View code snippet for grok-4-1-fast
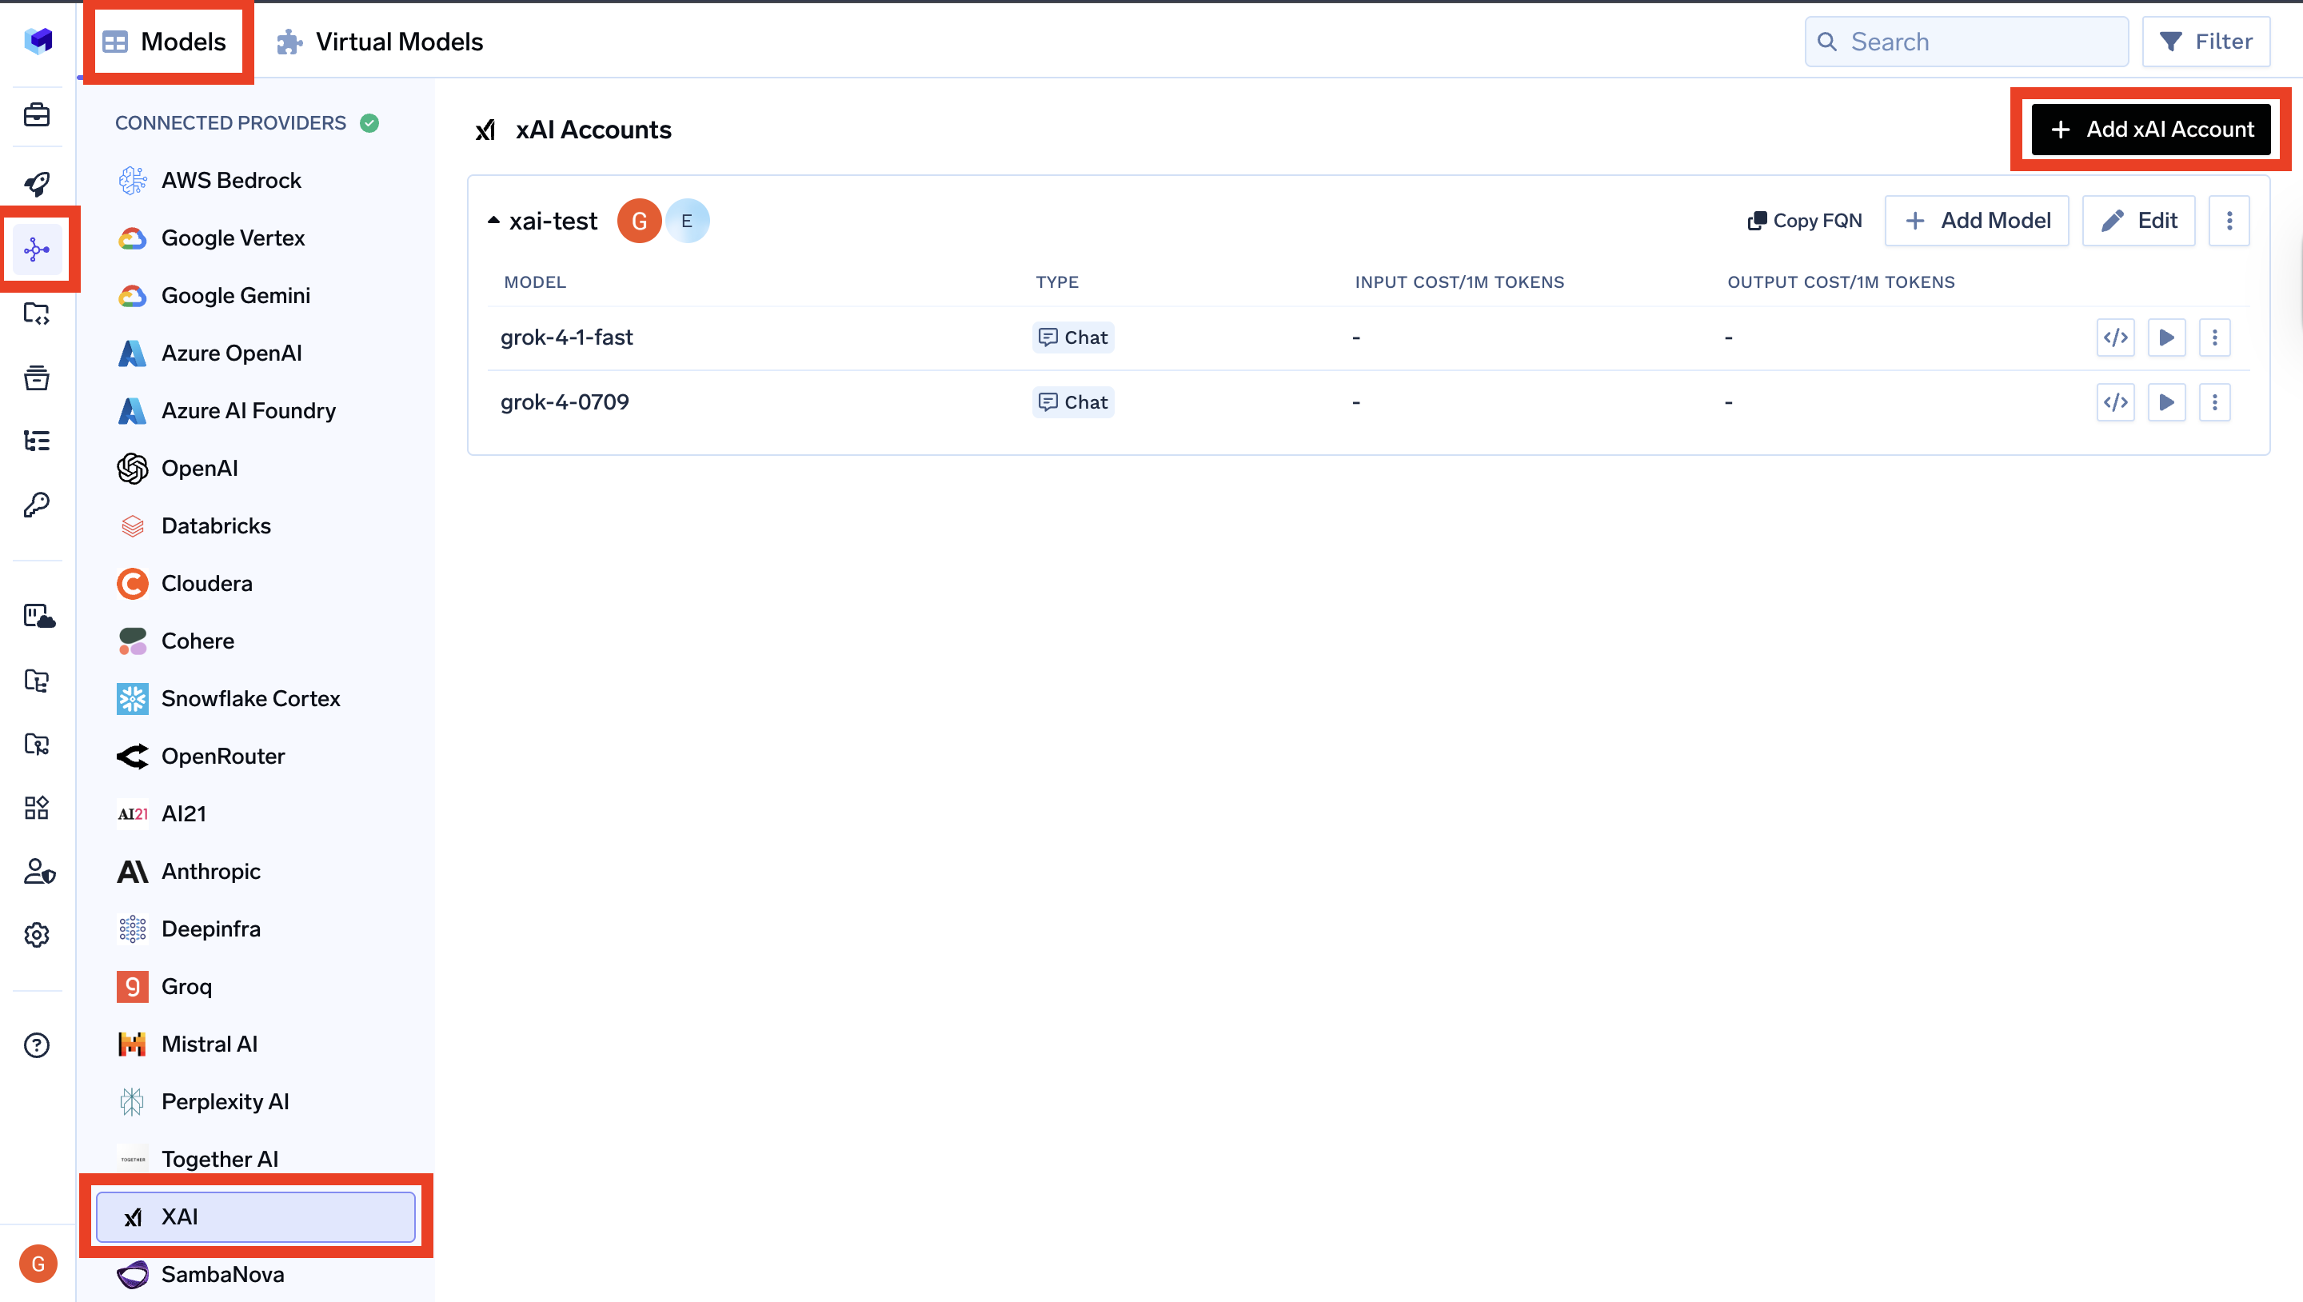Image resolution: width=2303 pixels, height=1302 pixels. 2115,337
